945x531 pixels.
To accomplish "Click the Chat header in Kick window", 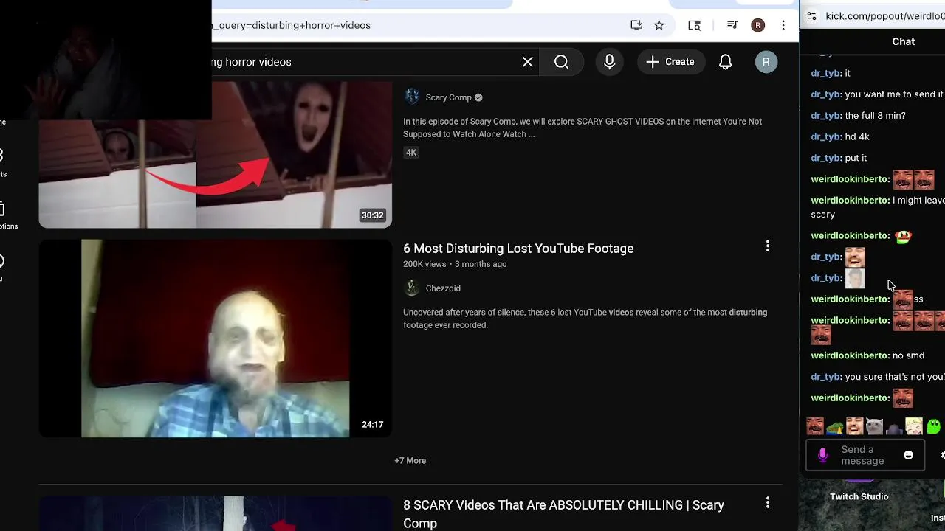I will (x=903, y=41).
